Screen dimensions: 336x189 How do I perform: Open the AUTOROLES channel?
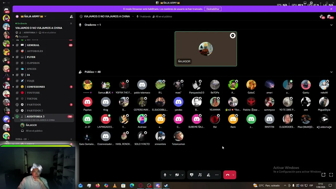[x=44, y=51]
